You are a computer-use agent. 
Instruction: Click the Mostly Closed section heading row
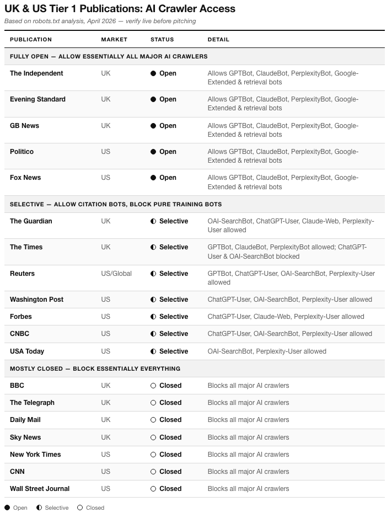pos(195,369)
